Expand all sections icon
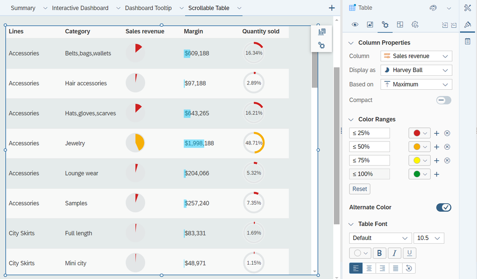Viewport: 477px width, 279px height. coord(445,25)
